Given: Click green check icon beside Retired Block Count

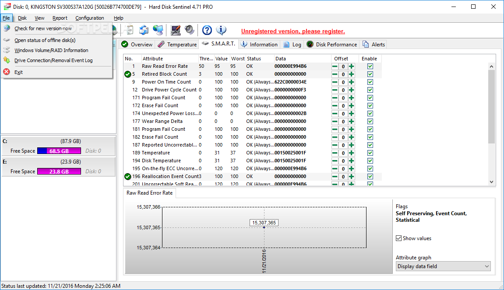Looking at the screenshot, I should click(x=127, y=74).
